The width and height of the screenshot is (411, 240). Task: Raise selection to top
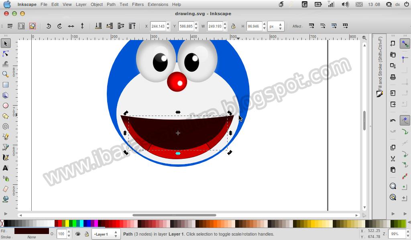click(x=132, y=26)
